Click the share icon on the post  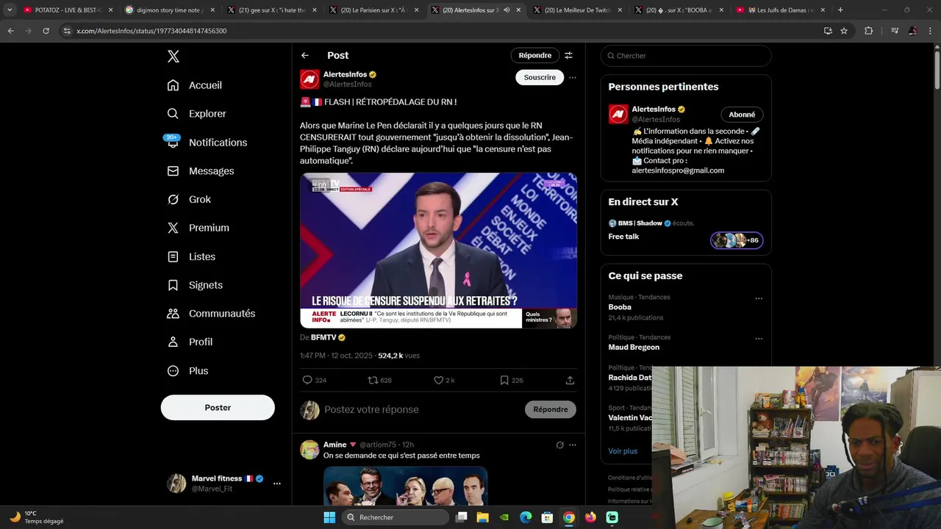570,381
